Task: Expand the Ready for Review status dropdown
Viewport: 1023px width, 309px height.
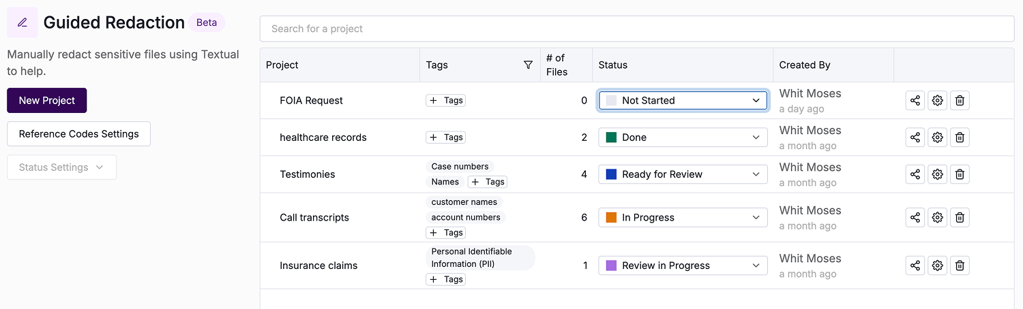Action: [x=683, y=174]
